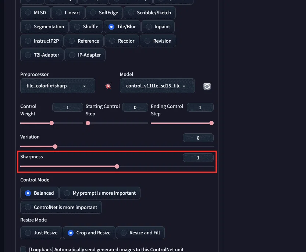Click the Variation value field showing 8
Screen dimensions: 306x252
(x=198, y=138)
